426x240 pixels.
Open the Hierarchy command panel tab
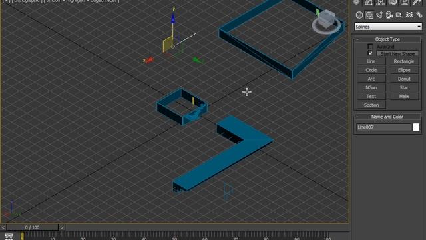click(380, 2)
